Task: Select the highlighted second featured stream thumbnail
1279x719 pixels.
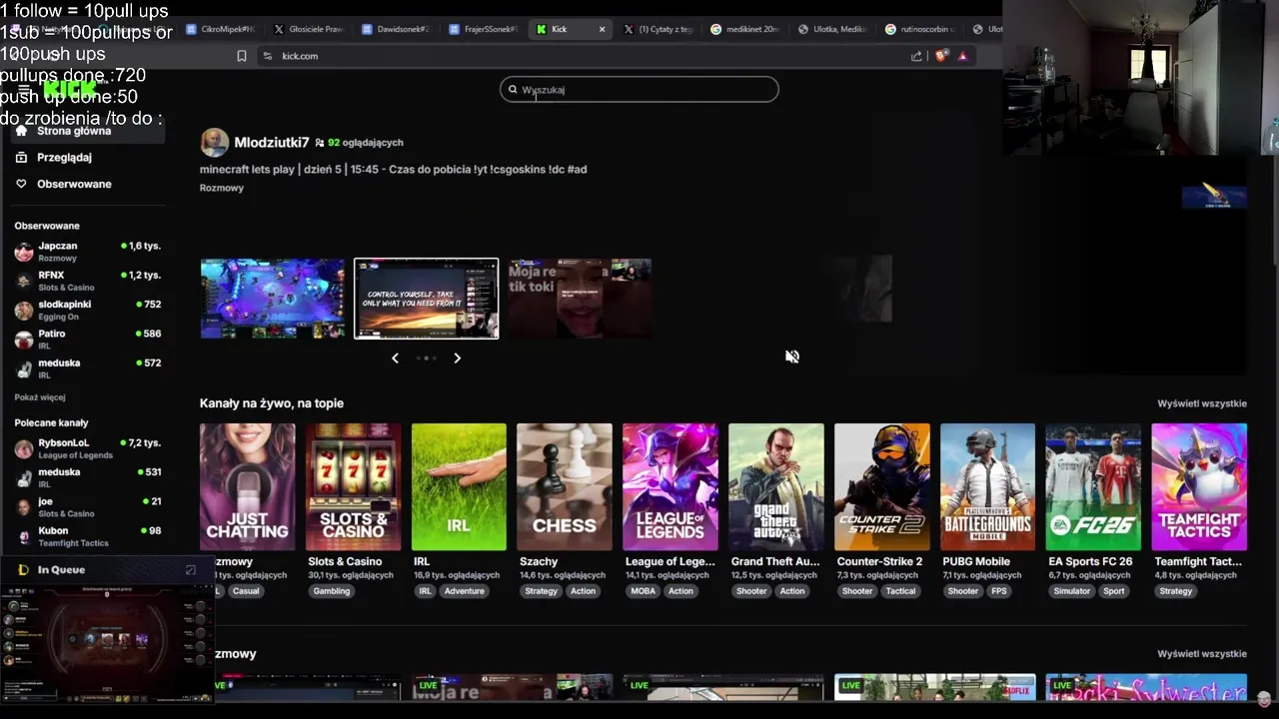Action: point(427,299)
